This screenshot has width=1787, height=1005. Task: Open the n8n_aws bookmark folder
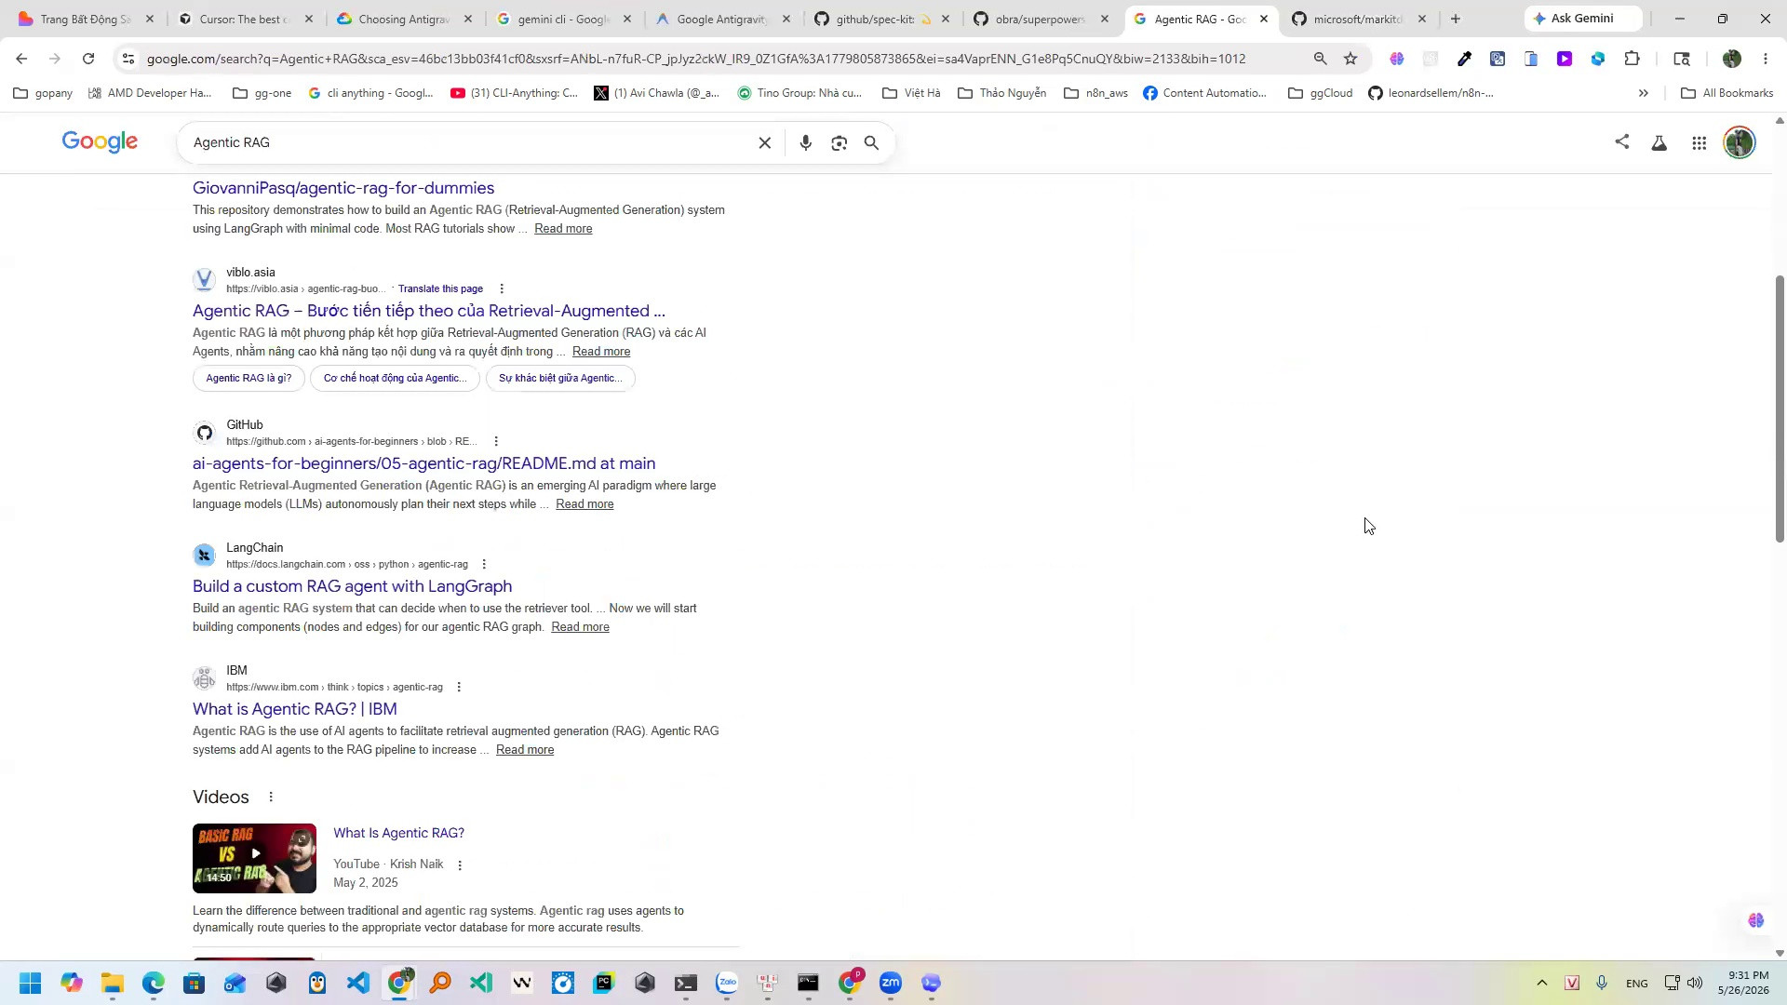(x=1095, y=93)
